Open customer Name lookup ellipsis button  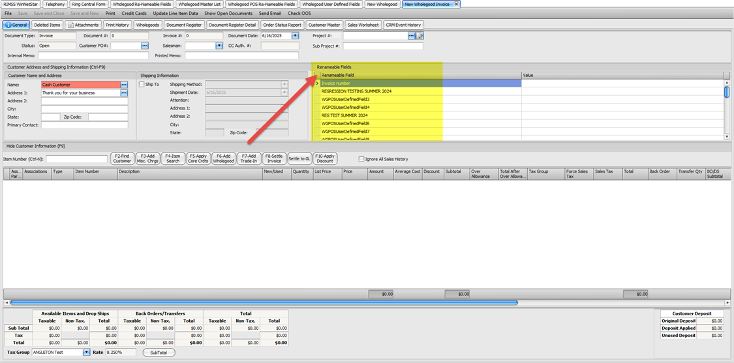pos(124,85)
